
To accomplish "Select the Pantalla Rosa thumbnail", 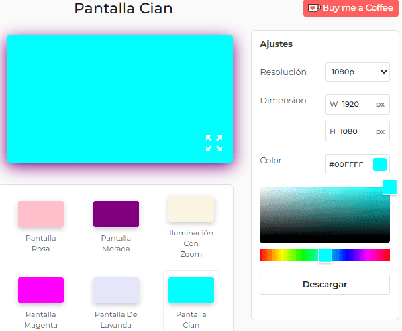I will pyautogui.click(x=41, y=214).
